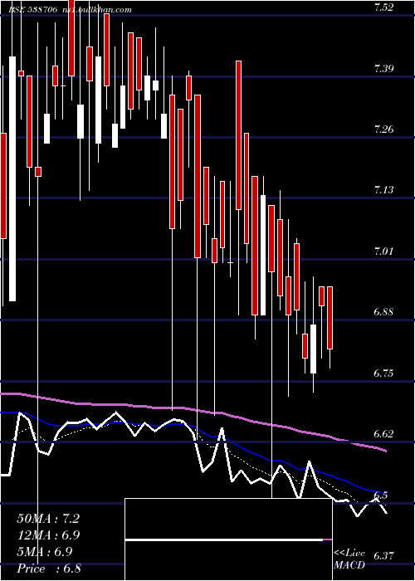415x581 pixels.
Task: Click the 50MA : 7.2 legend text
Action: click(48, 519)
